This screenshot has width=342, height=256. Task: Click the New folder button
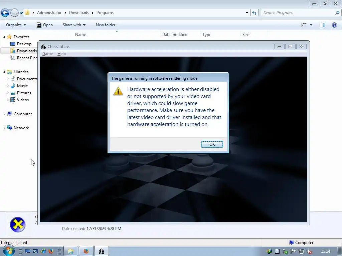click(106, 25)
